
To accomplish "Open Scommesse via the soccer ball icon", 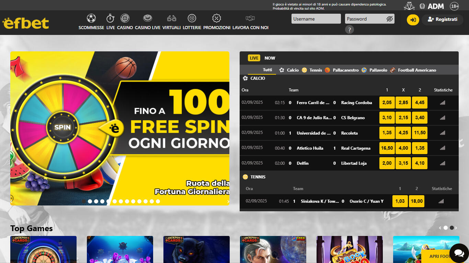I will pyautogui.click(x=91, y=18).
